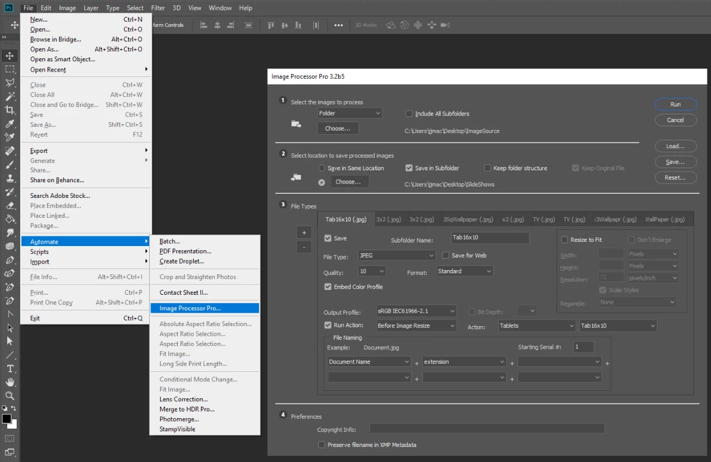Open the File Type JPEG dropdown
The height and width of the screenshot is (462, 711).
coord(397,256)
